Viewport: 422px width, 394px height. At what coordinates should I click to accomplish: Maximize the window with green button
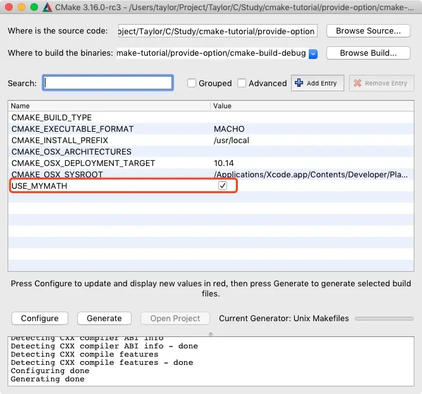click(x=34, y=7)
